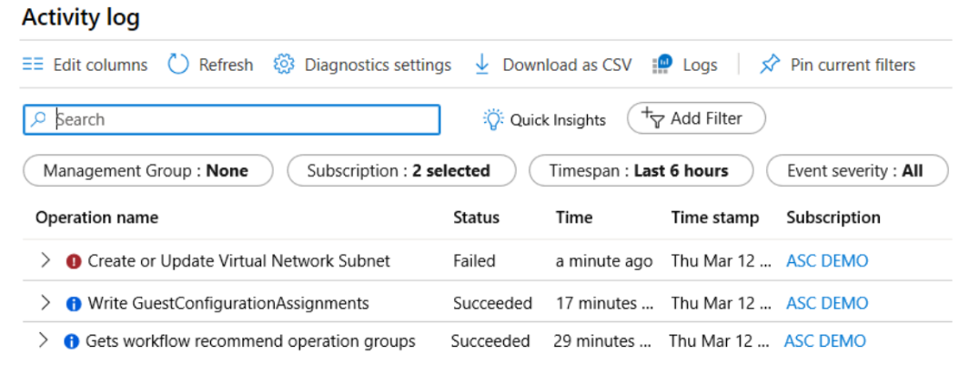
Task: Click the Download as CSV arrow icon
Action: pyautogui.click(x=482, y=65)
